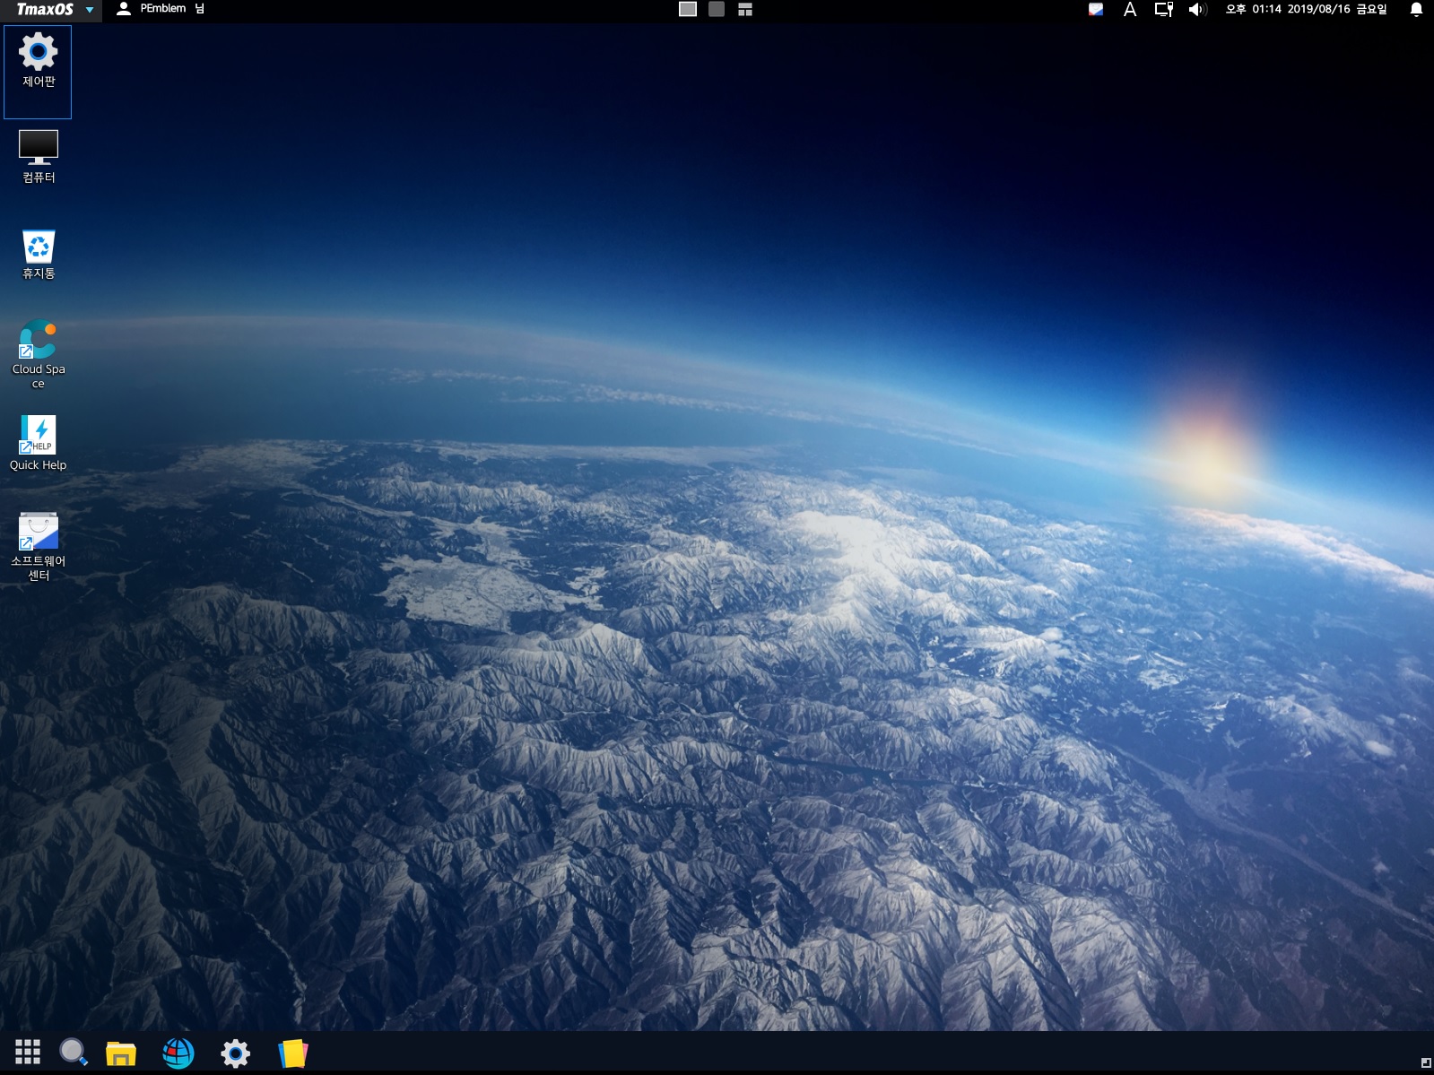Open the file manager folder in taskbar
The image size is (1434, 1075).
tap(120, 1053)
